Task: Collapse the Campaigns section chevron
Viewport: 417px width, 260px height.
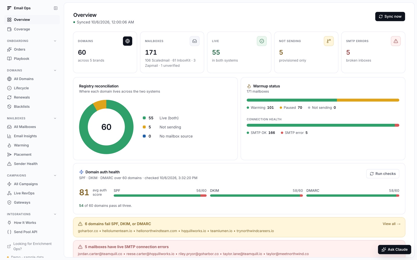Action: [55, 175]
